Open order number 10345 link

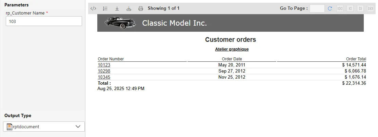104,77
